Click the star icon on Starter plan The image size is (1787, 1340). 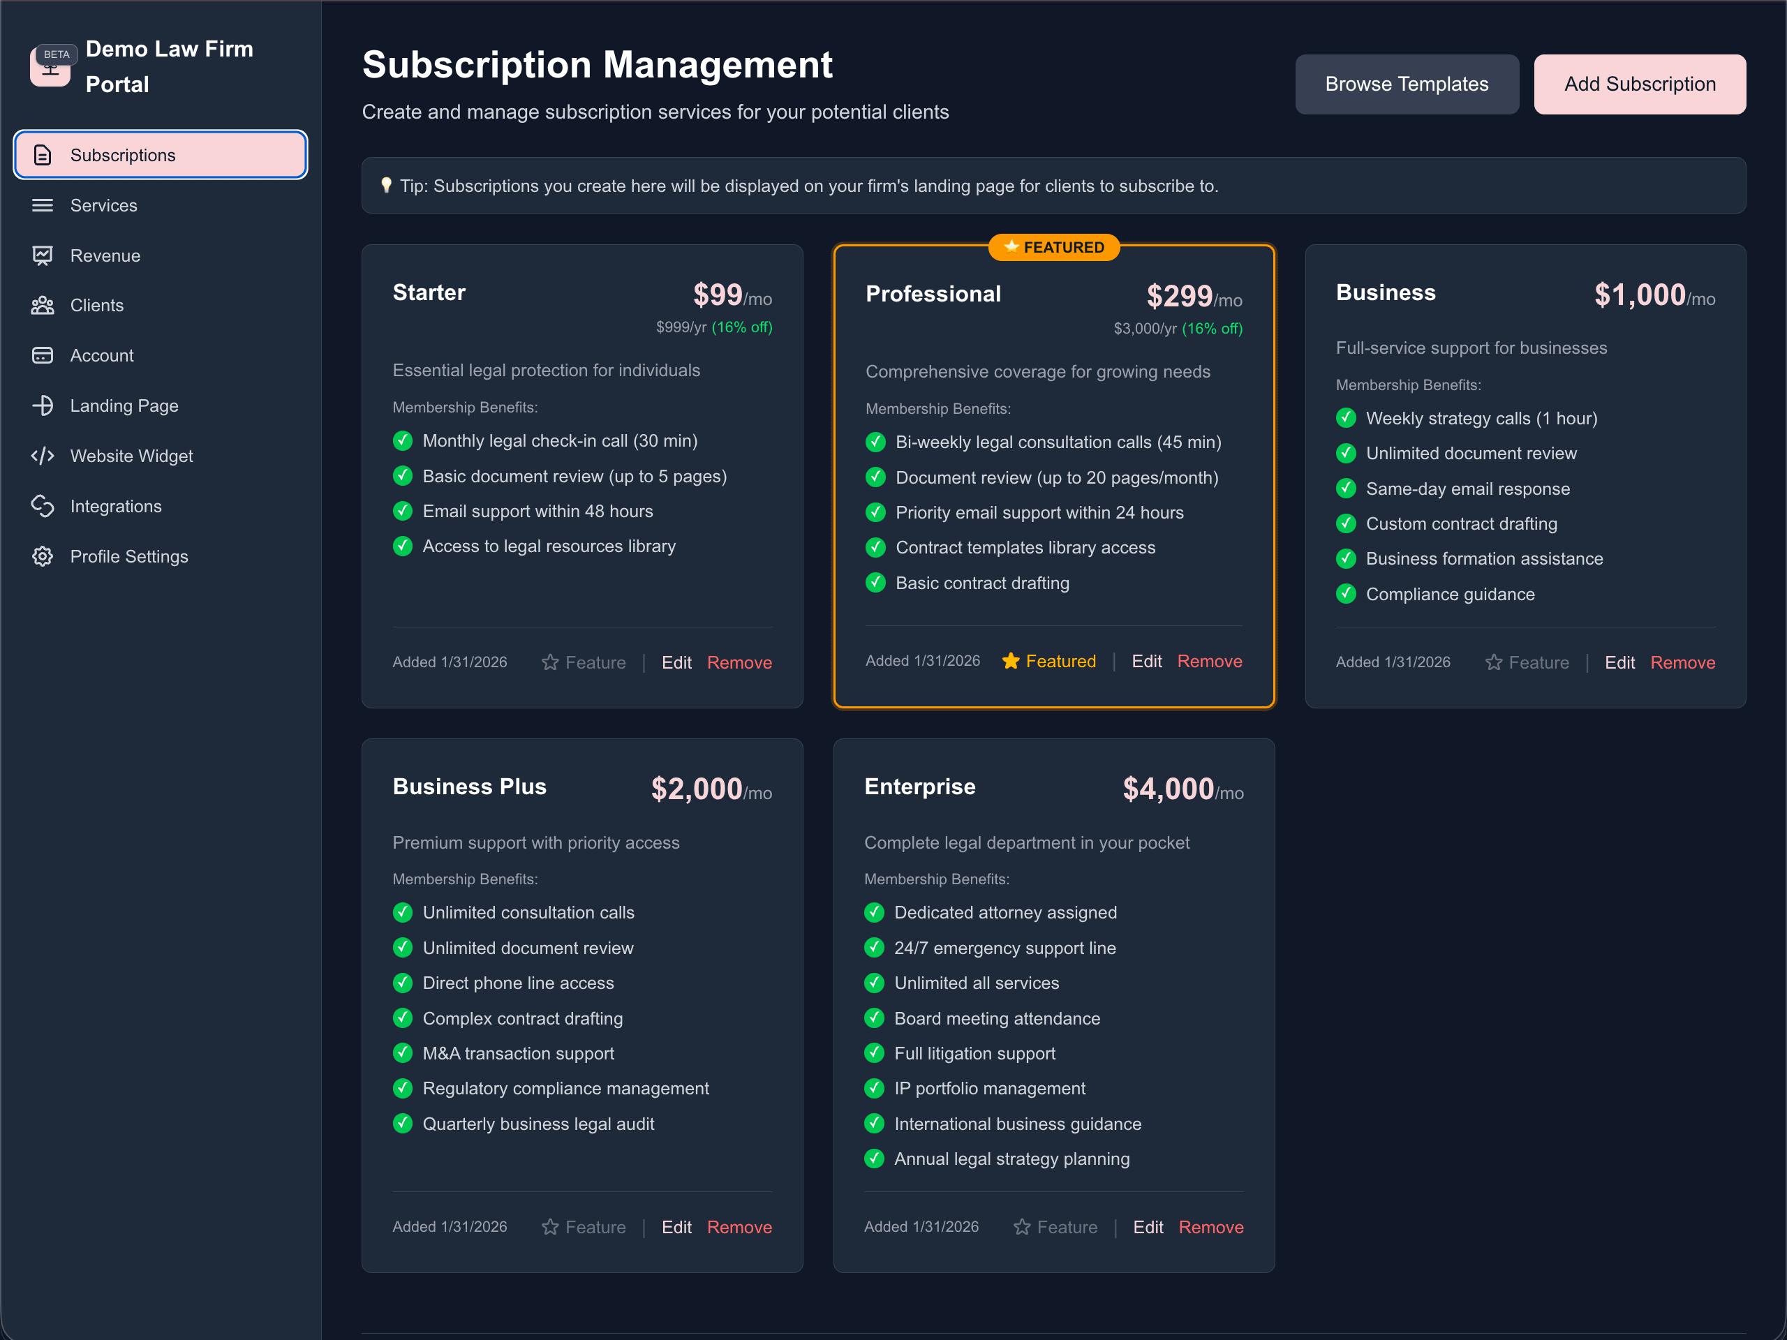tap(550, 662)
